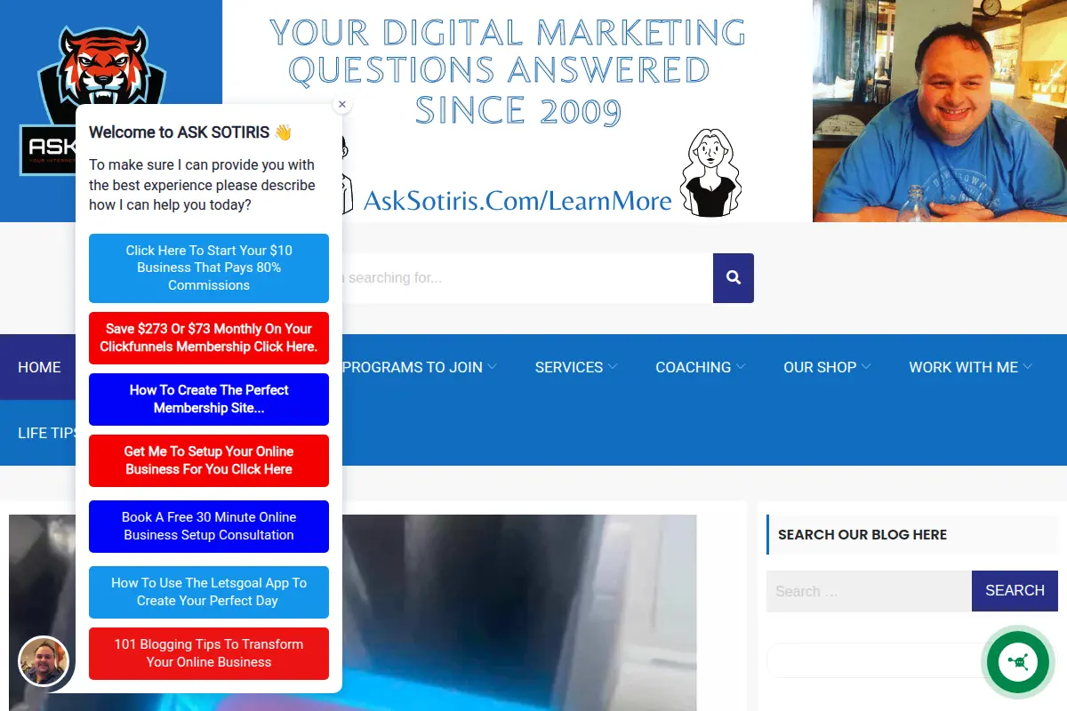Click SEARCH OUR BLOG HERE heading
The image size is (1067, 711).
tap(862, 535)
